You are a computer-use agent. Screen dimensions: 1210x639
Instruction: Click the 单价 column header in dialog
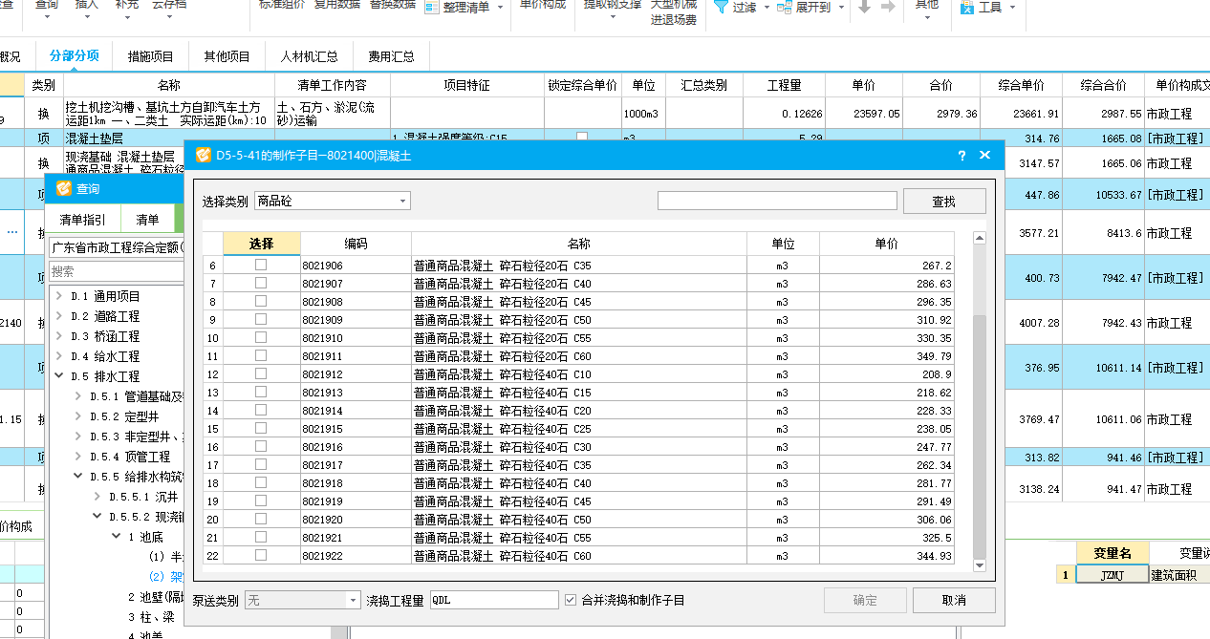pos(886,244)
